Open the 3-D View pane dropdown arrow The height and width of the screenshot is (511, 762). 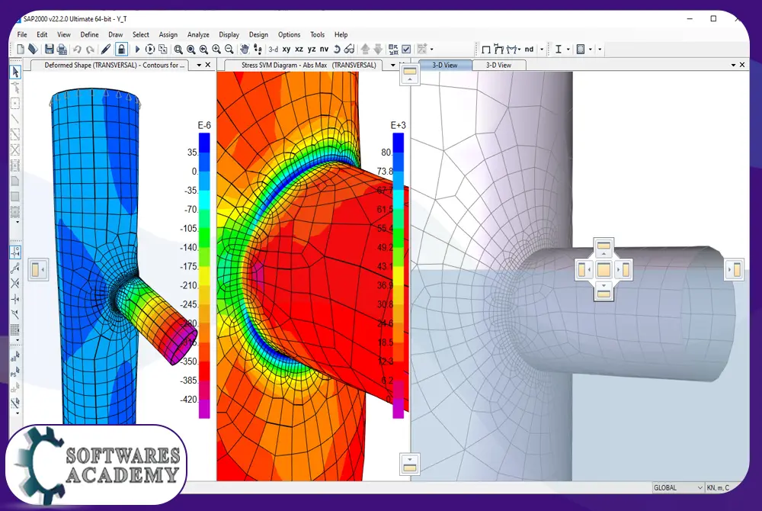coord(733,65)
